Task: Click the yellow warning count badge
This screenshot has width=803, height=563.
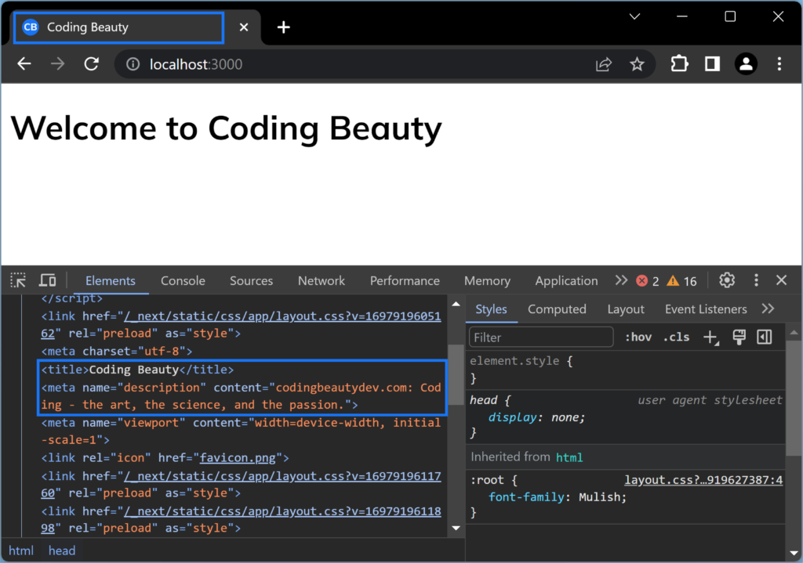Action: (682, 281)
